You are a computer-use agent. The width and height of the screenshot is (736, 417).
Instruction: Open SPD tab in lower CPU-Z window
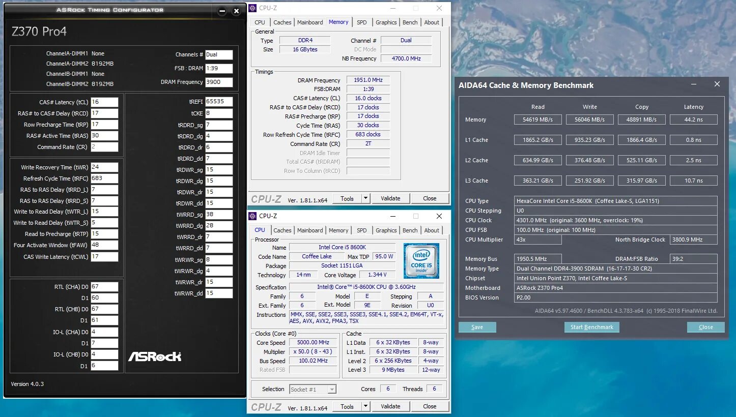(361, 230)
